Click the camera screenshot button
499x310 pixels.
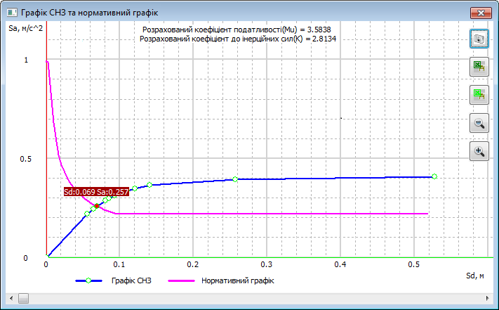(479, 39)
